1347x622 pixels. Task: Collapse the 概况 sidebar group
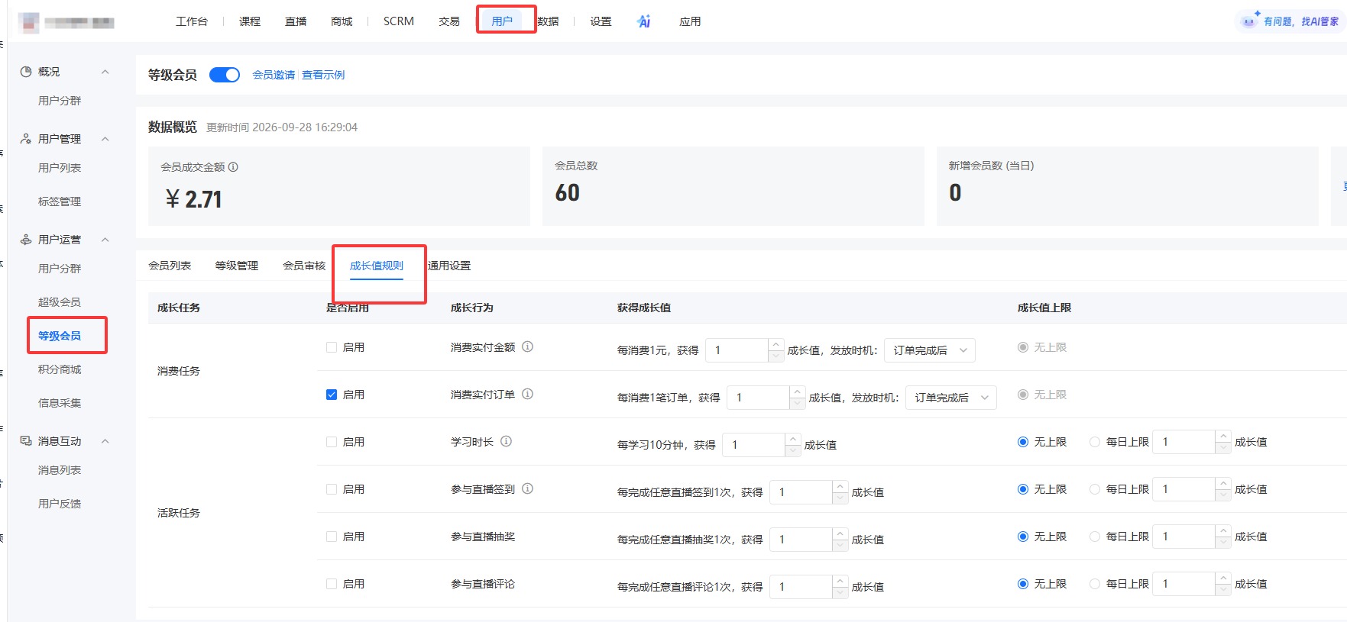click(x=105, y=72)
